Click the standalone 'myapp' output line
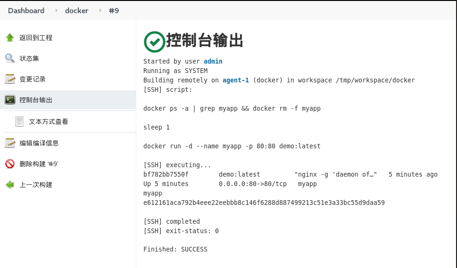 point(153,193)
